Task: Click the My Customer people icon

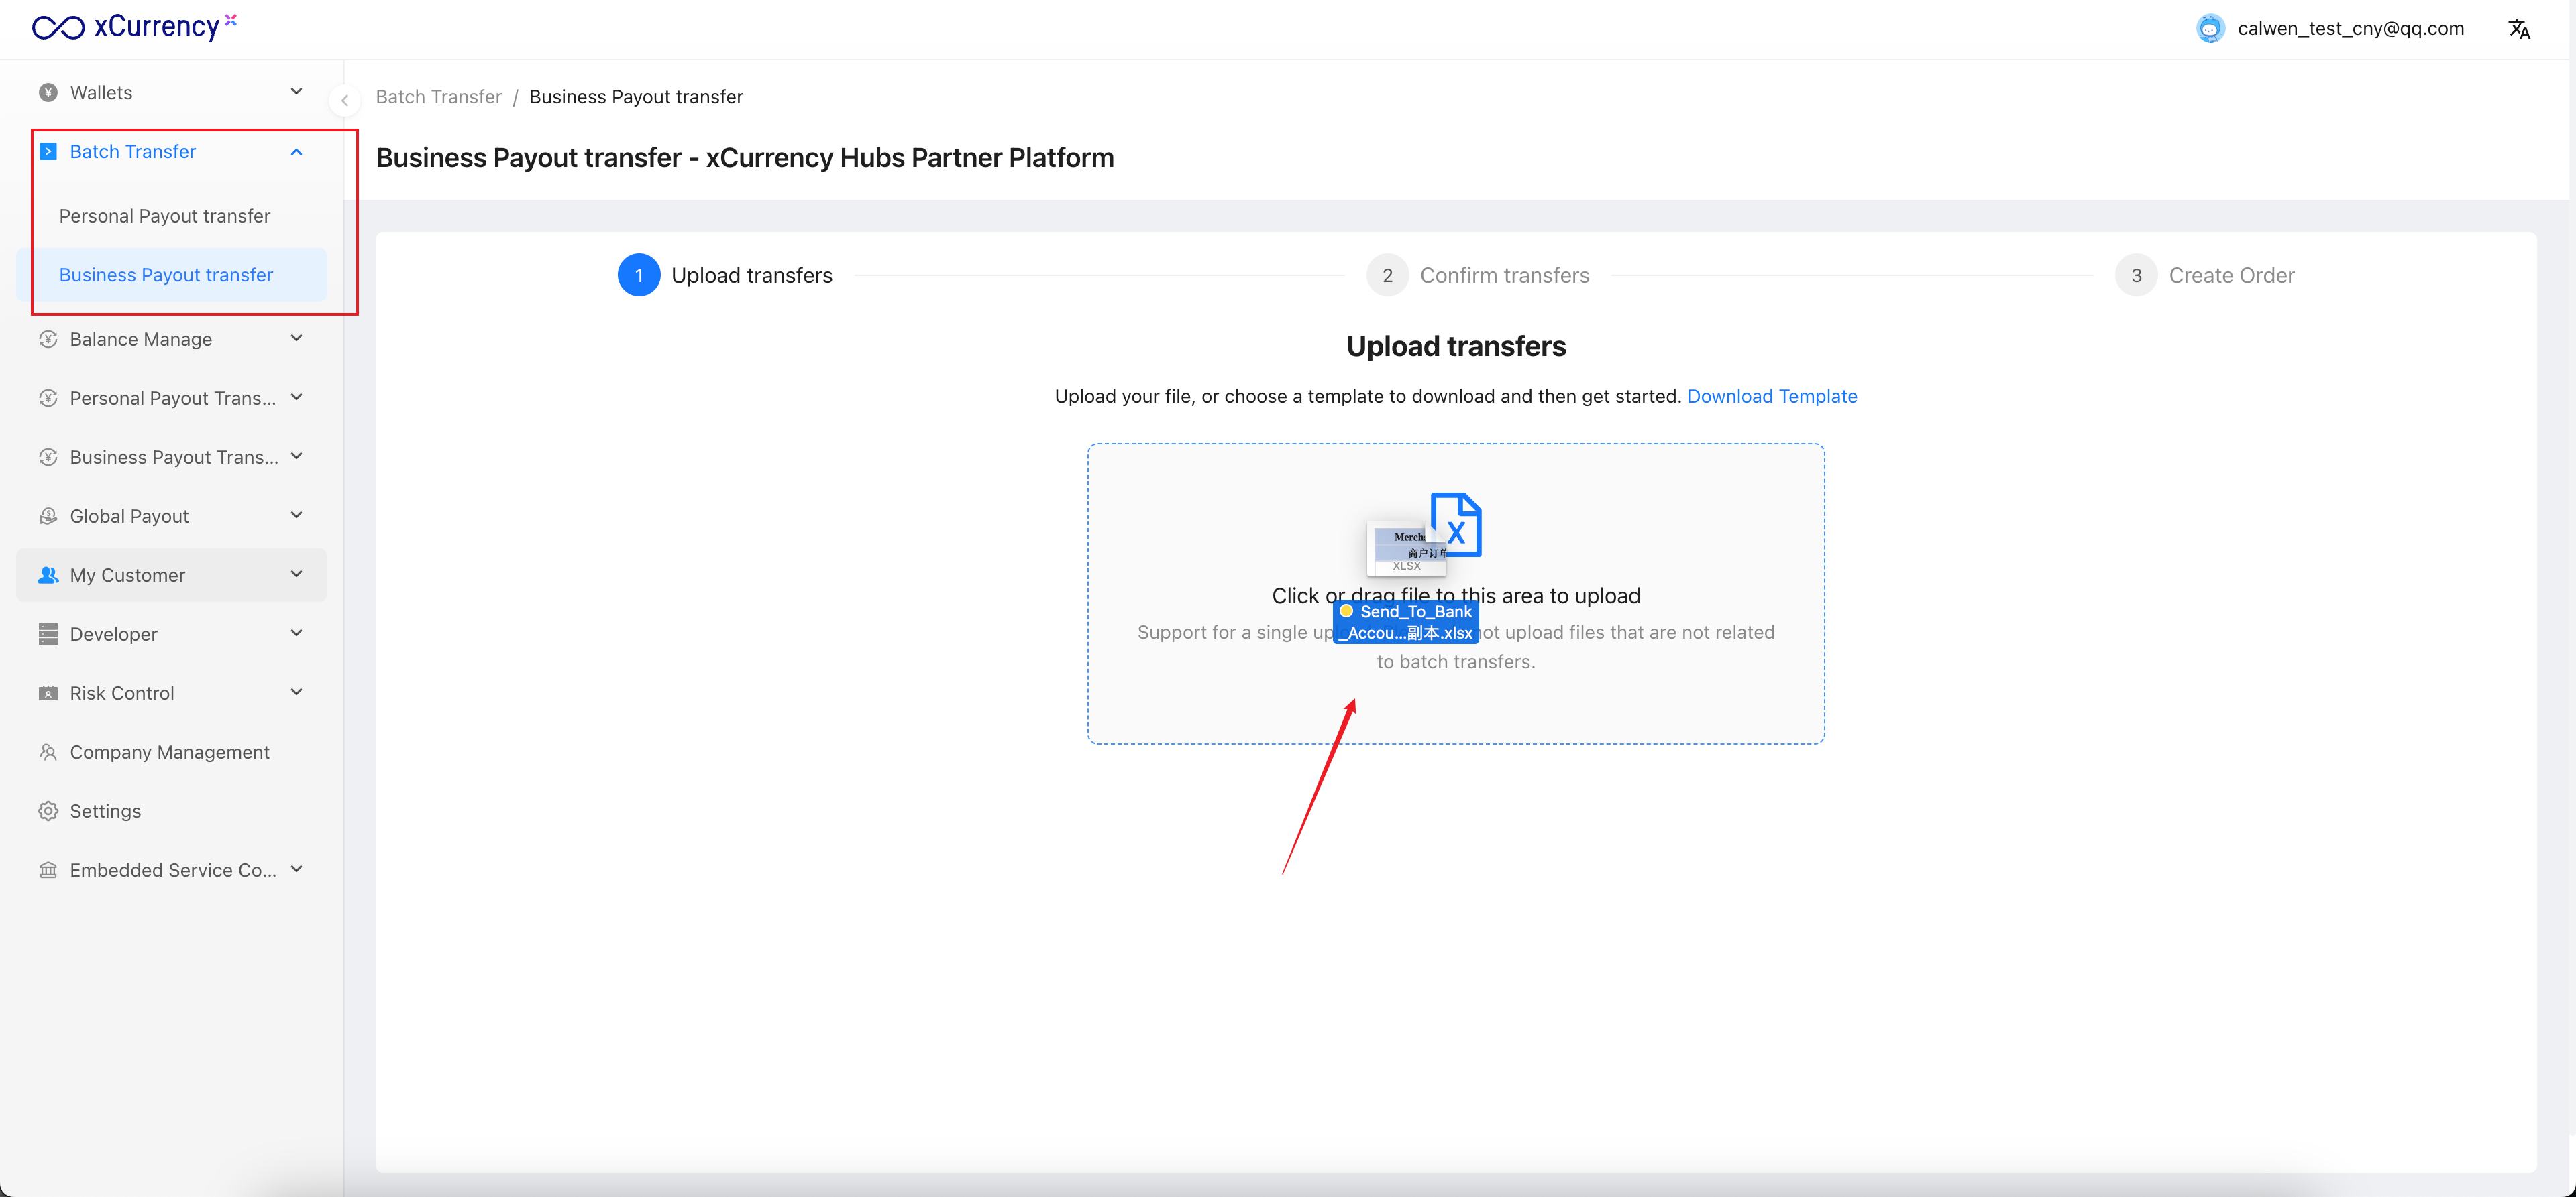Action: point(48,574)
